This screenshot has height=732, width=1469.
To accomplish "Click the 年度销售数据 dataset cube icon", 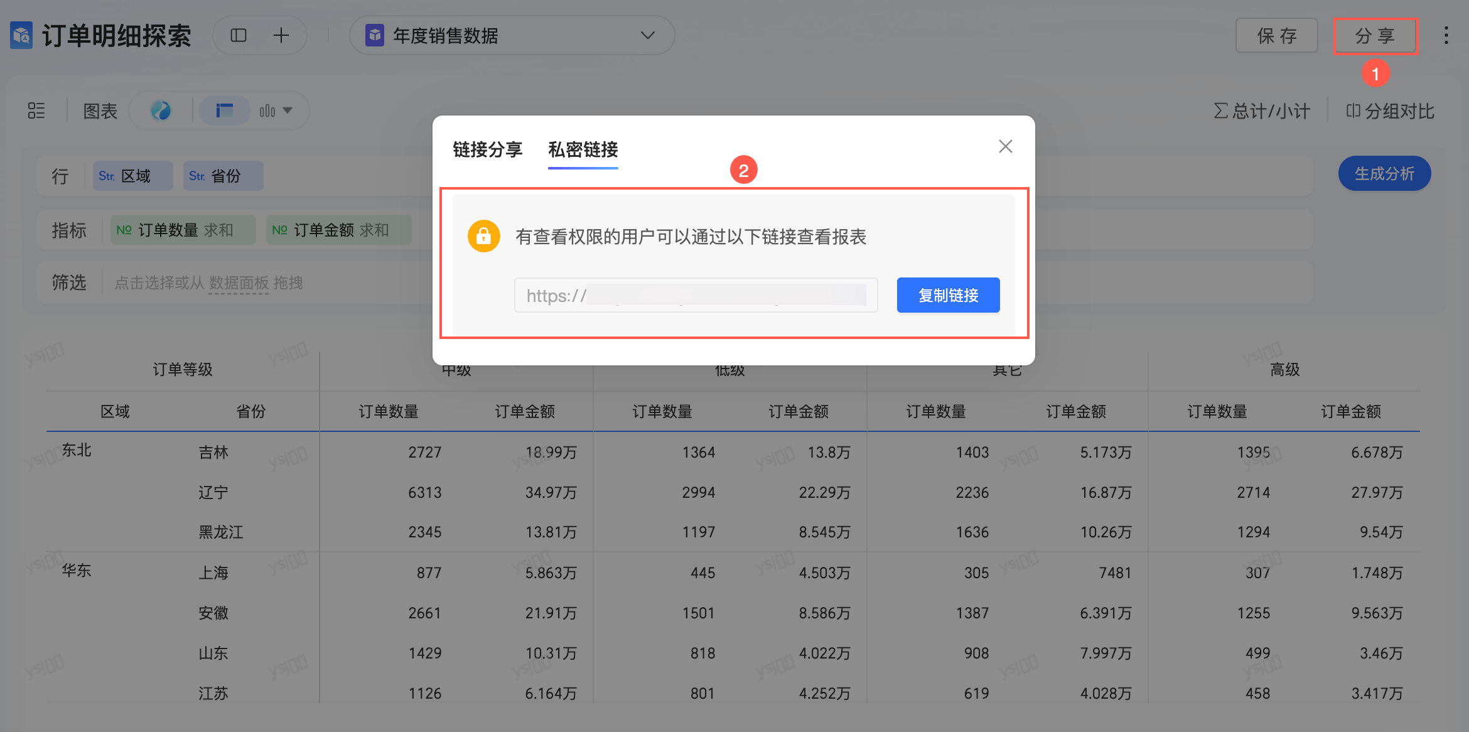I will 375,35.
